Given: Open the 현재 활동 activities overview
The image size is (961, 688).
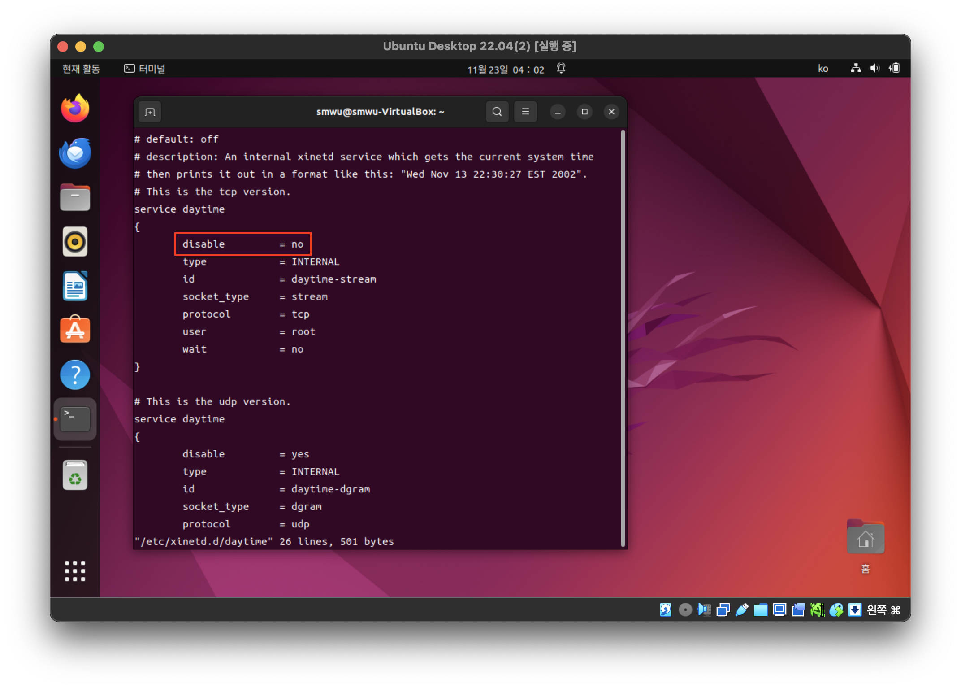Looking at the screenshot, I should pyautogui.click(x=81, y=69).
